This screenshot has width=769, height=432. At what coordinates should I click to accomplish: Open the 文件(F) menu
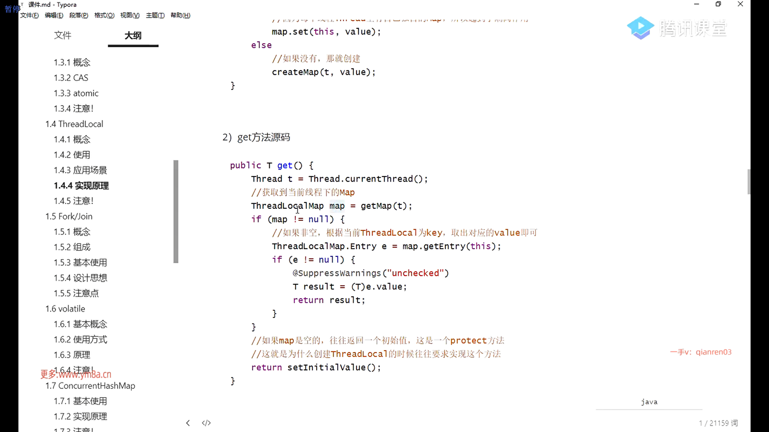(x=29, y=15)
